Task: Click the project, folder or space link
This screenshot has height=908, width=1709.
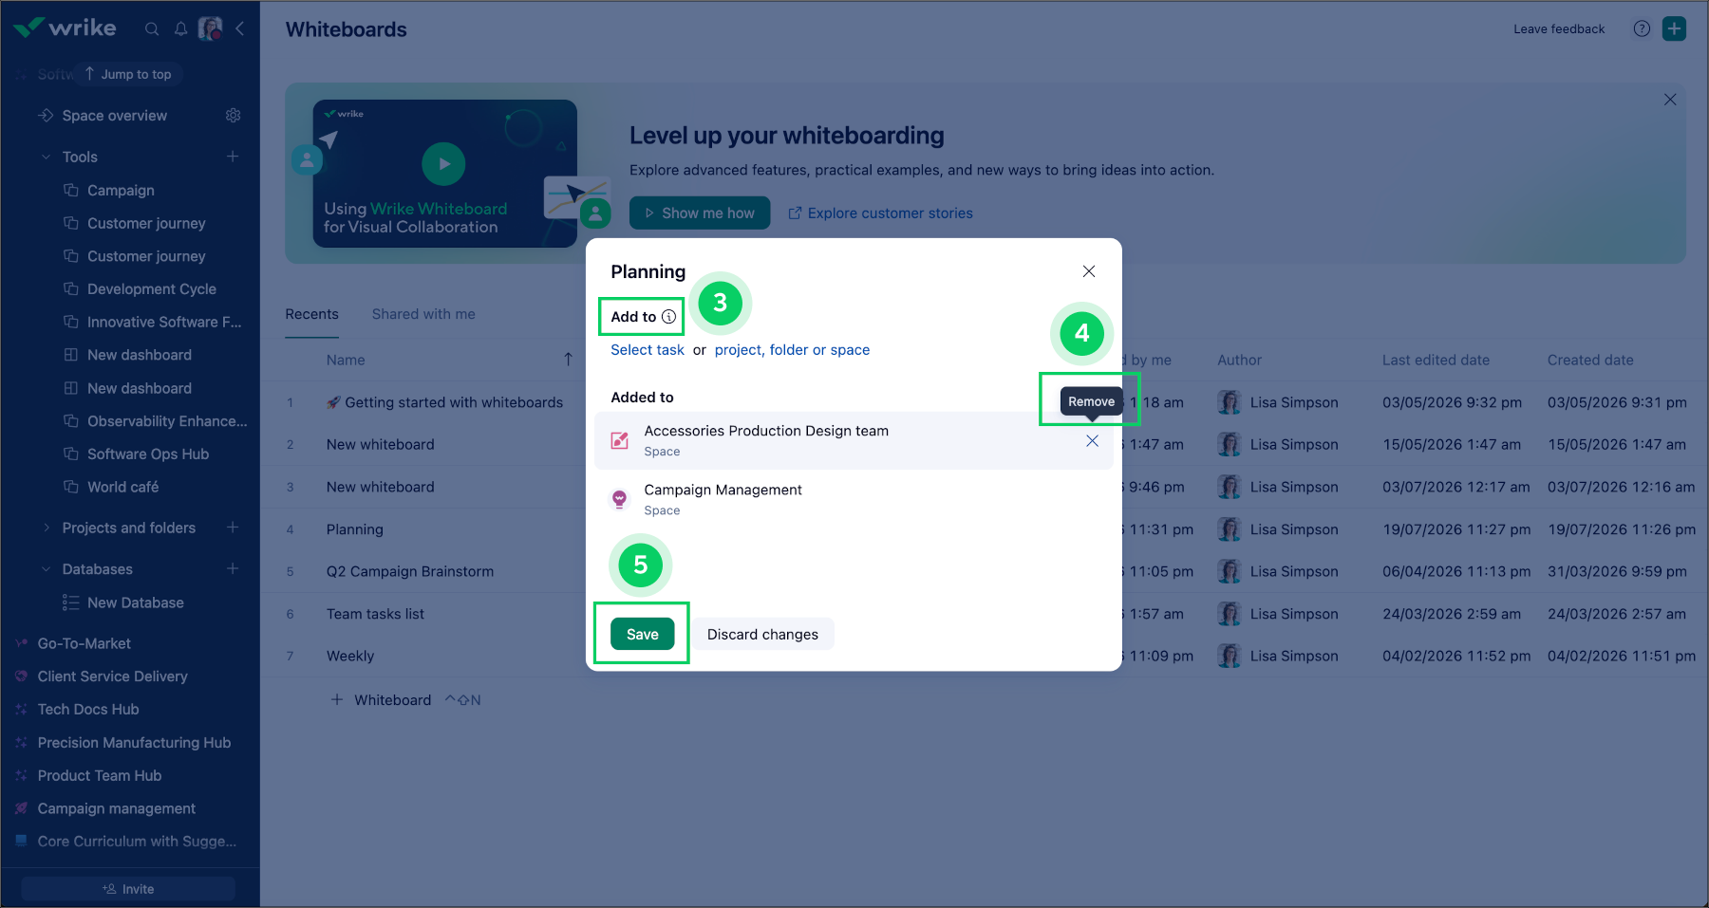Action: (792, 350)
